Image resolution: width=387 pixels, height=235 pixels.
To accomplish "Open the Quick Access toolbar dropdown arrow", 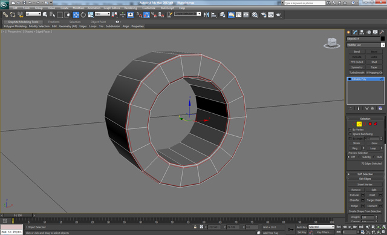I will tap(51, 2).
